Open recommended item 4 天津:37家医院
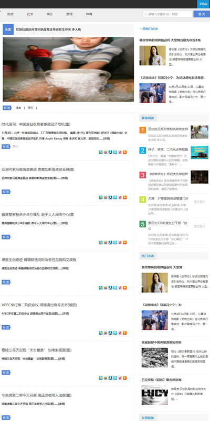The height and width of the screenshot is (421, 210). (168, 199)
